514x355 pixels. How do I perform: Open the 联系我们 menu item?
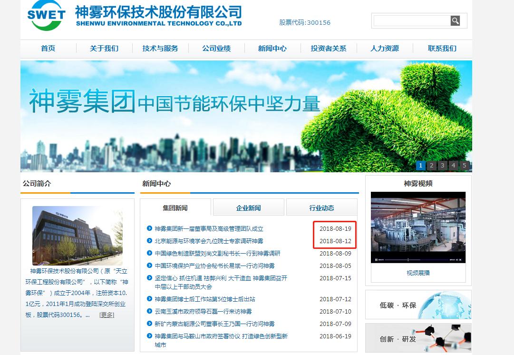(442, 49)
